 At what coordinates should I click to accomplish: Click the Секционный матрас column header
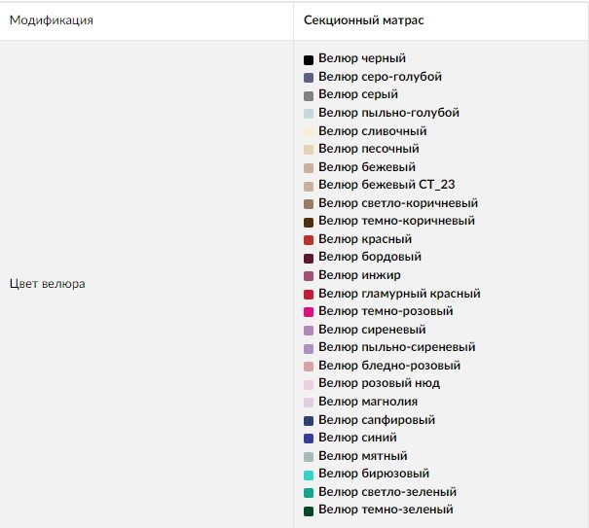(x=363, y=19)
